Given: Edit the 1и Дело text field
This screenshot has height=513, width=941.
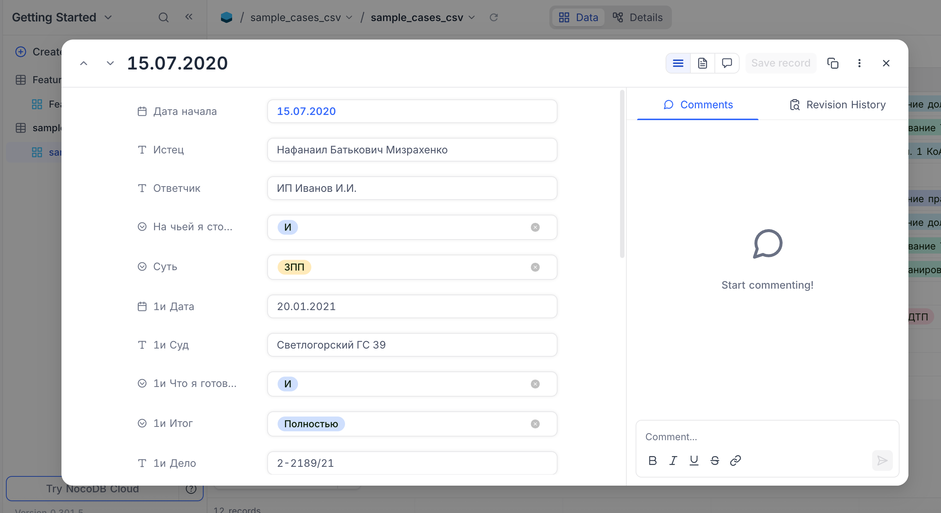Looking at the screenshot, I should tap(412, 463).
